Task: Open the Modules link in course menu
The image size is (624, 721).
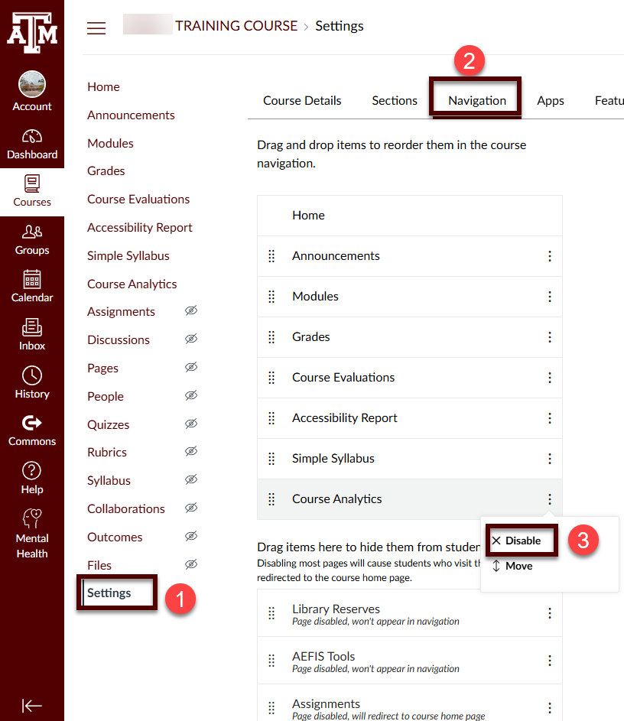Action: 110,144
